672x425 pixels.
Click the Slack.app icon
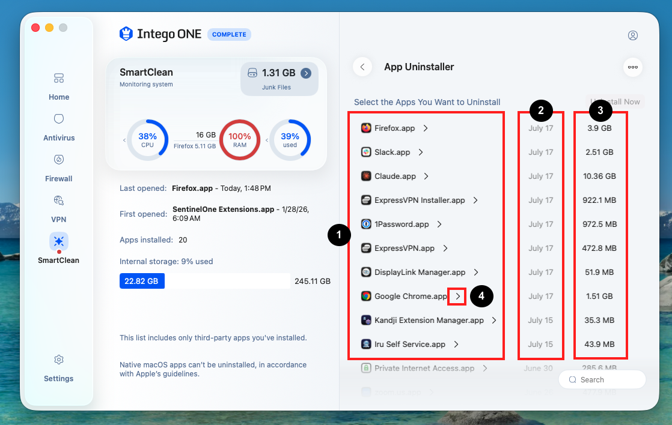366,152
